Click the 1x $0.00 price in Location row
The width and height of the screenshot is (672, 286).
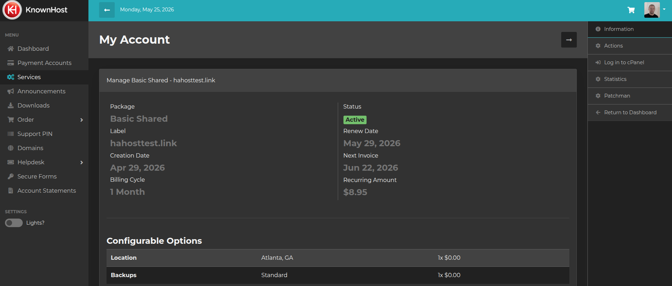(449, 258)
